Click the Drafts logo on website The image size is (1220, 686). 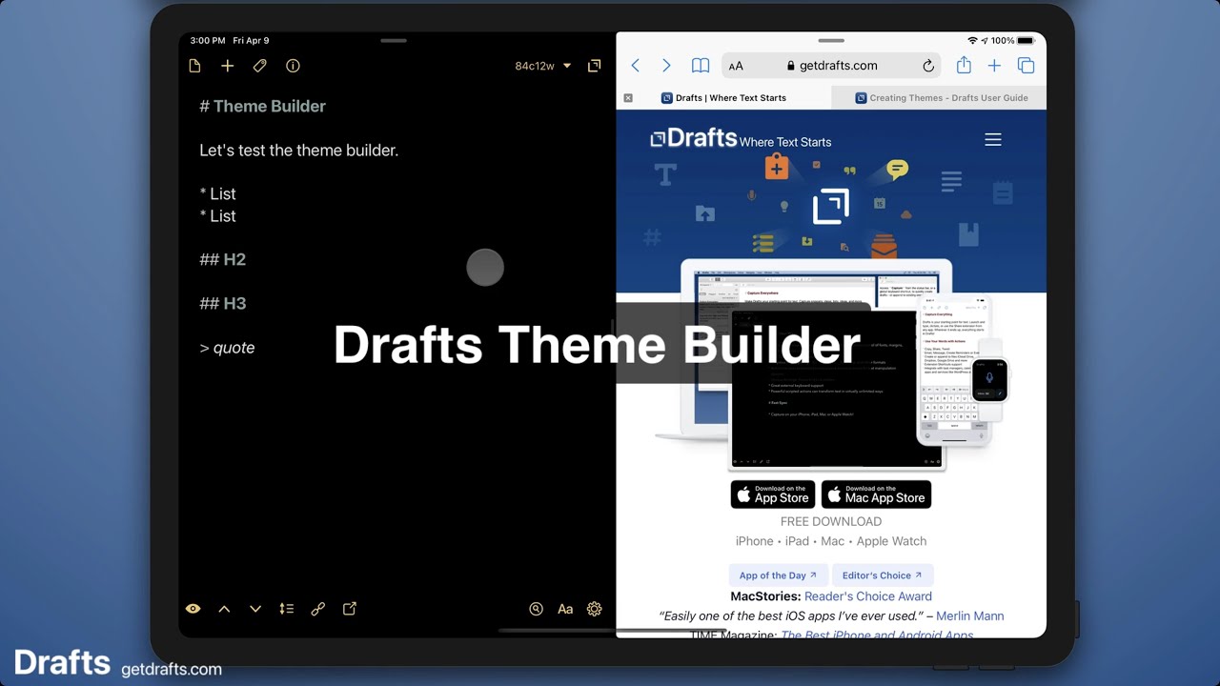point(694,138)
